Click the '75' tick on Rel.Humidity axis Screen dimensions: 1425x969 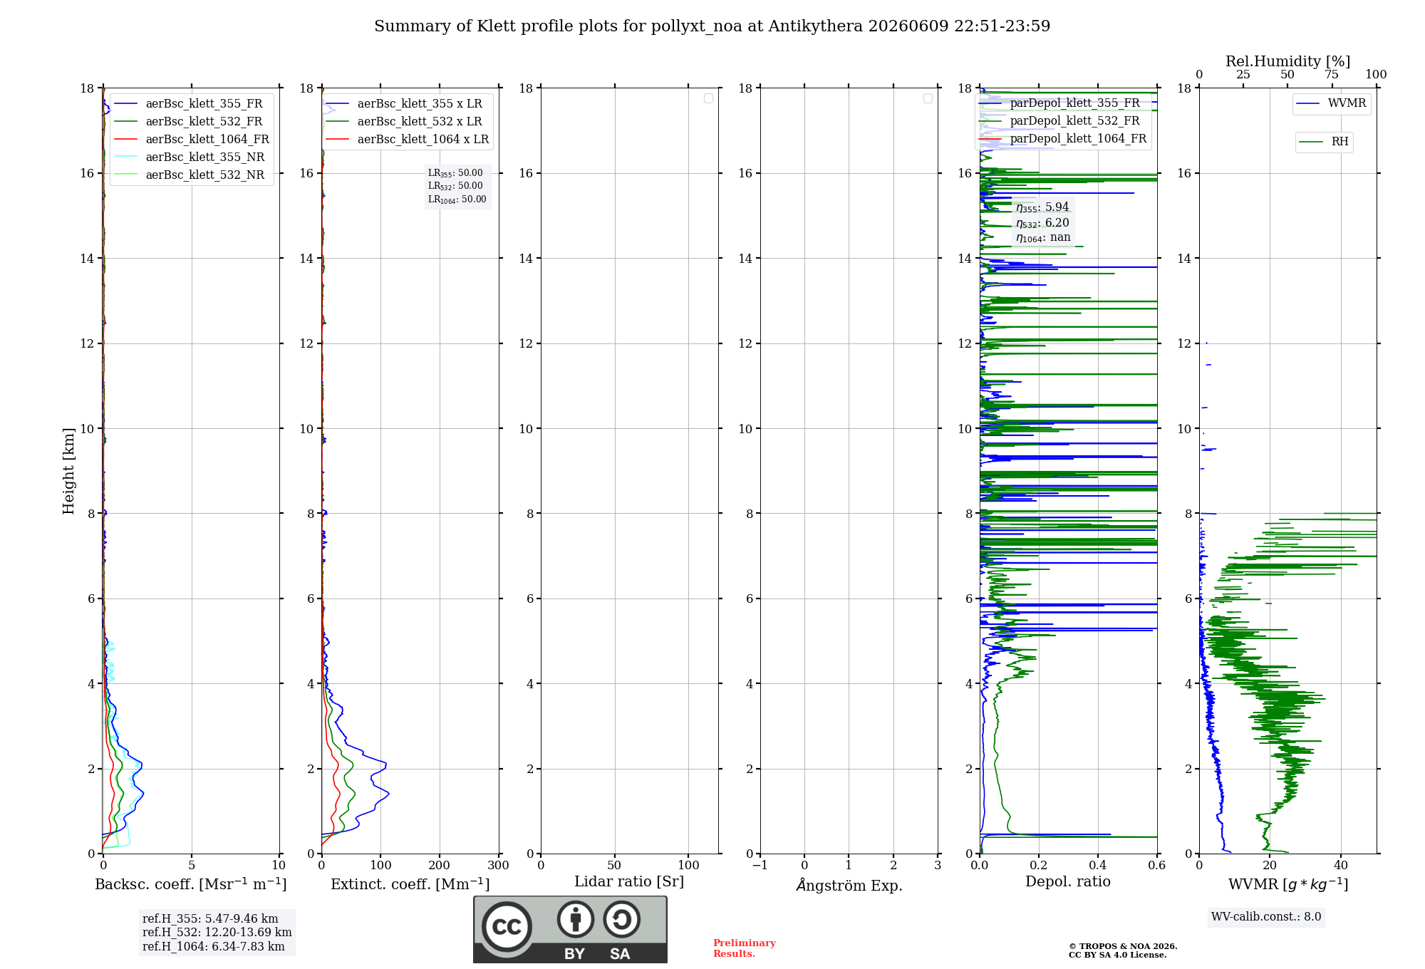[1332, 75]
